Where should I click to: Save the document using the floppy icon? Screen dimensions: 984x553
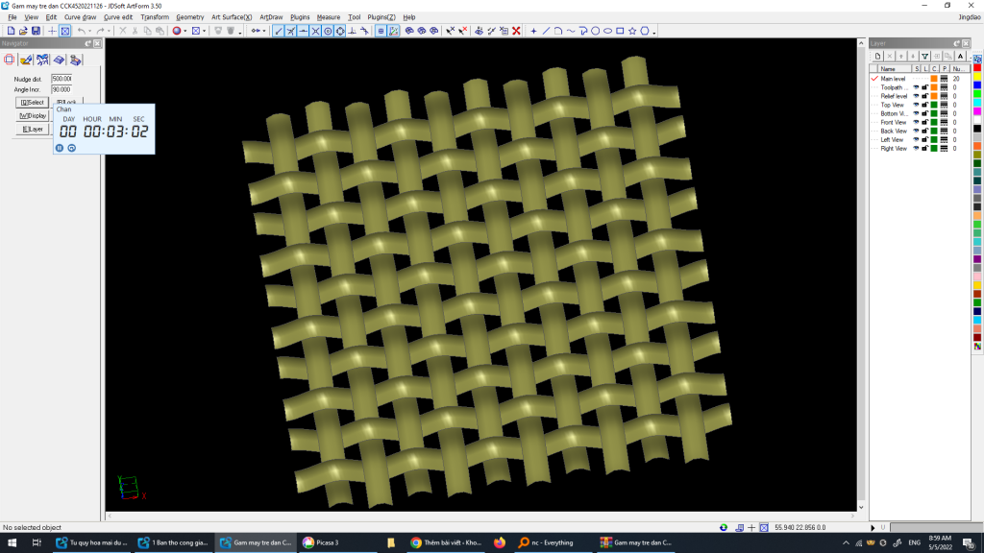point(36,31)
